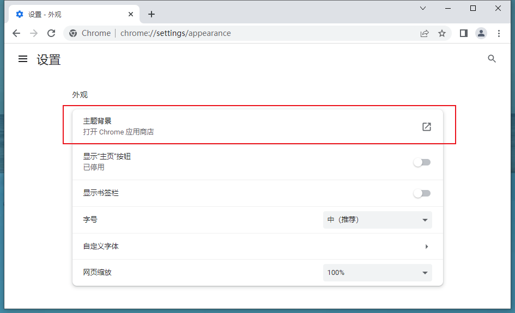Click the search settings magnifier icon

[492, 59]
